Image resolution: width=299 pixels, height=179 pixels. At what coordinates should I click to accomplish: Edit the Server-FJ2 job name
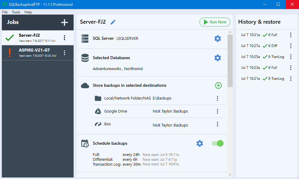(x=113, y=22)
